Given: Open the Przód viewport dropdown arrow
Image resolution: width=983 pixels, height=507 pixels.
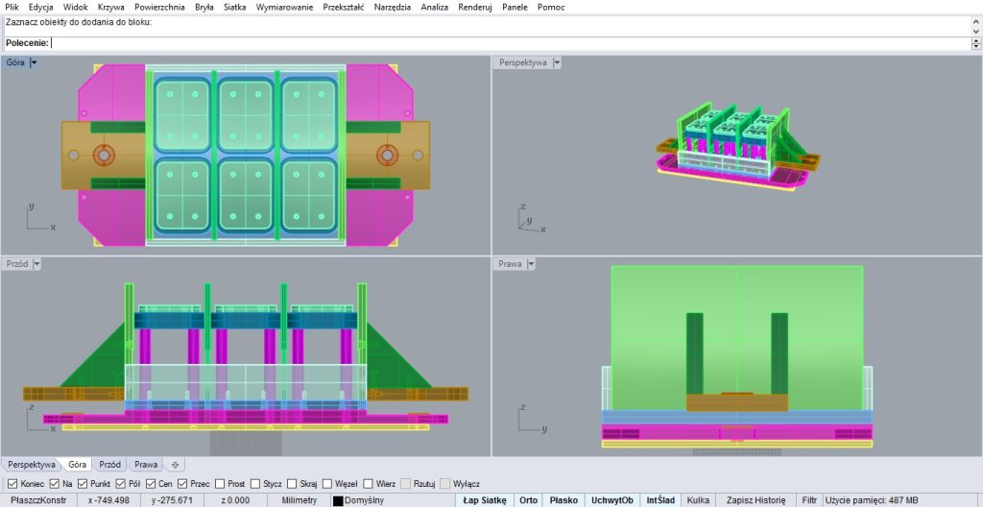Looking at the screenshot, I should 36,264.
